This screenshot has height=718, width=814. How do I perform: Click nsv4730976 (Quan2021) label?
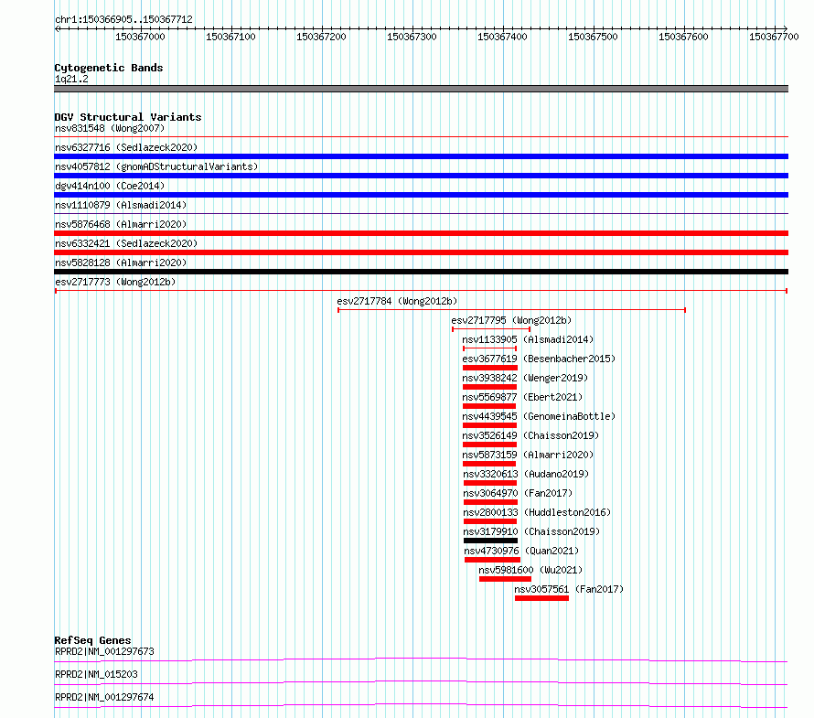point(521,551)
